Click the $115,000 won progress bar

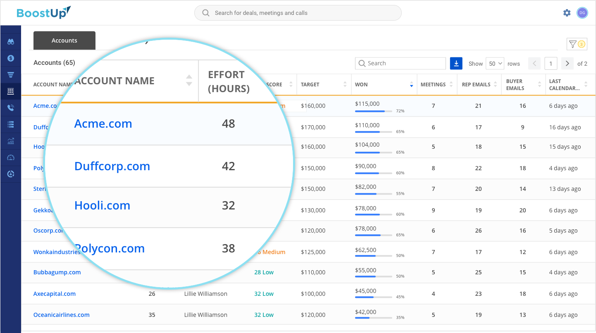coord(374,111)
